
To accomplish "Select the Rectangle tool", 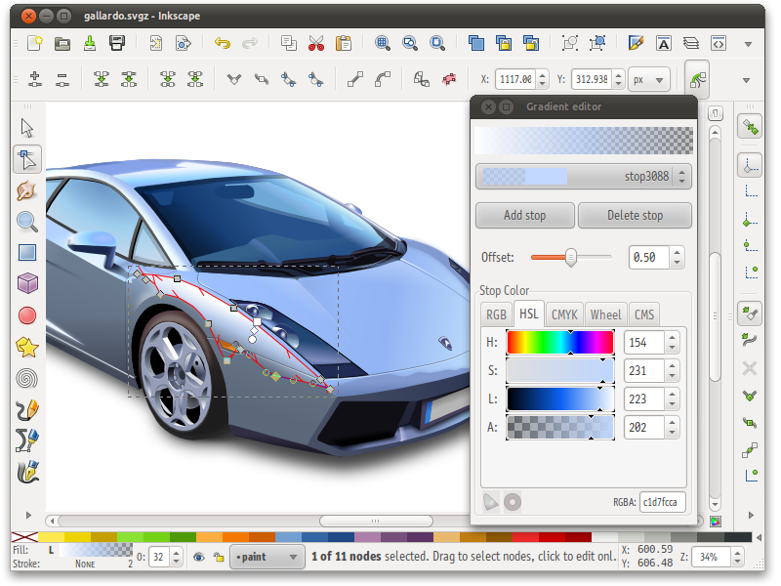I will click(27, 252).
